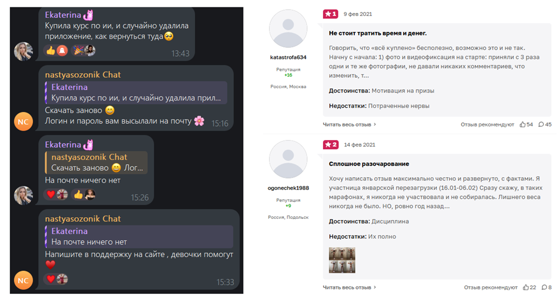Click thumbs-up reaction on Ekaterina's first message
559x300 pixels.
point(51,51)
